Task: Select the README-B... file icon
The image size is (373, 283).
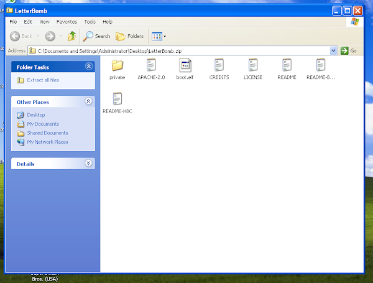Action: [x=321, y=65]
